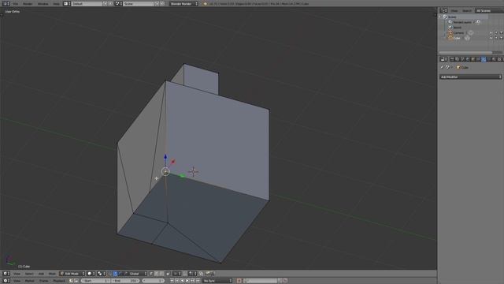Open the Outliner's View menu
This screenshot has height=284, width=504.
coord(454,11)
